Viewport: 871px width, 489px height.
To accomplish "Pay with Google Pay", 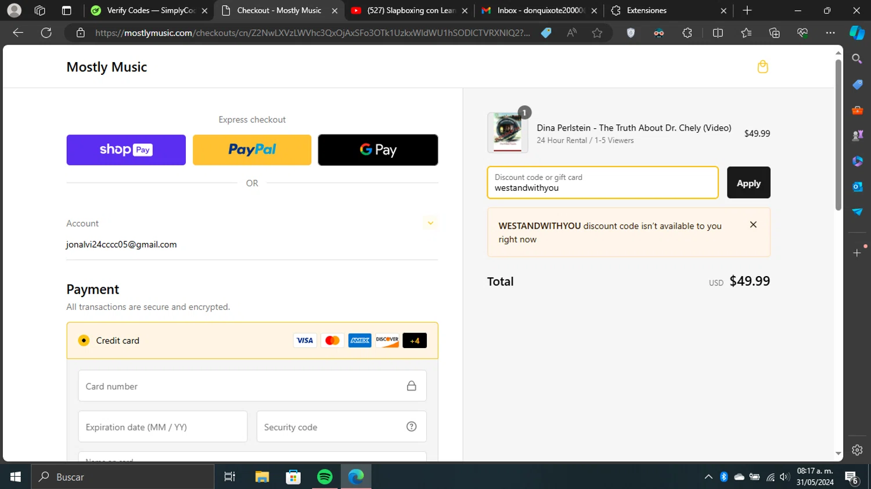I will (378, 150).
